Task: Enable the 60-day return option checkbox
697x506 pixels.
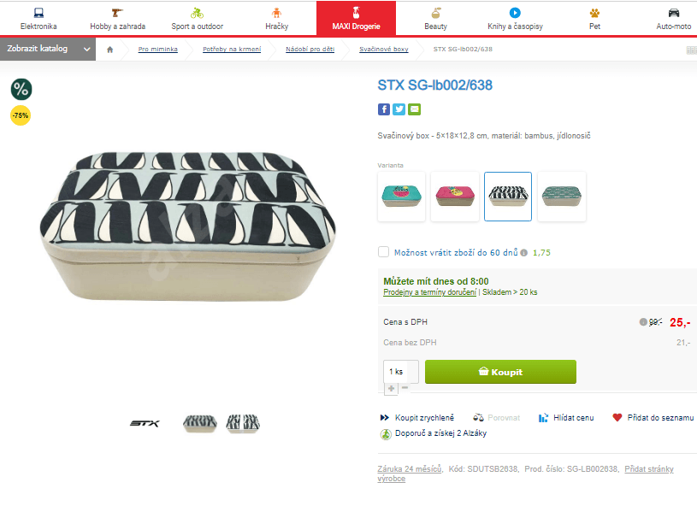Action: click(384, 252)
